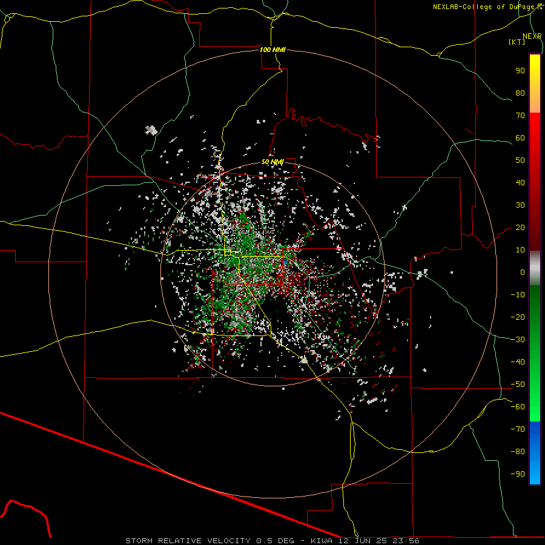
Task: Click the blue bottom segment of the color bar
Action: click(x=535, y=453)
